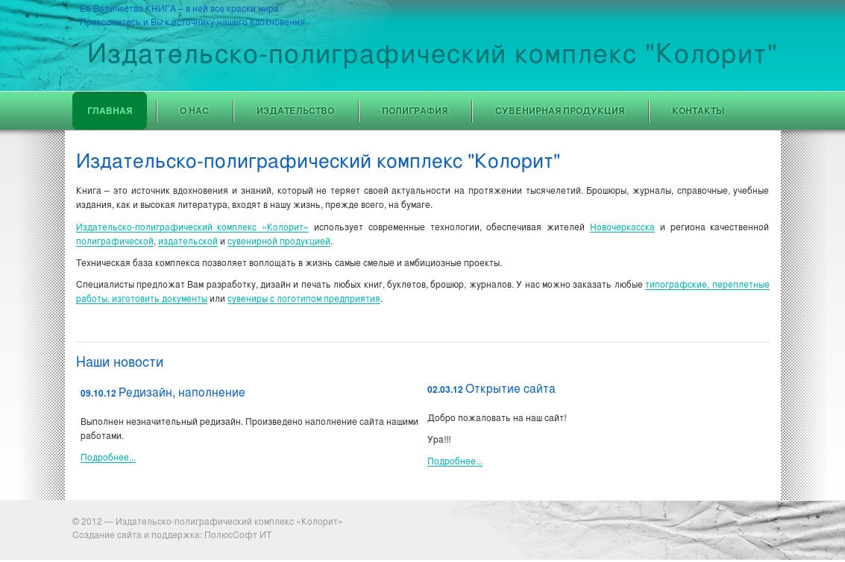Image resolution: width=845 pixels, height=562 pixels.
Task: Navigate to СУВЕНИРНАЯ ПРОДУКЦИЯ page
Action: point(559,111)
